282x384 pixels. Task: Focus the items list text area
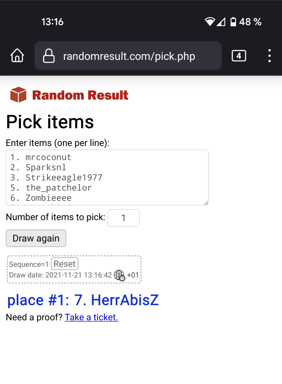tap(107, 177)
